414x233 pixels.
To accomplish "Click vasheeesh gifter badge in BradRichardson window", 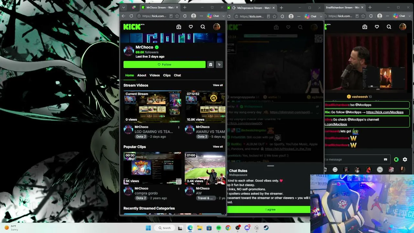I will [349, 97].
